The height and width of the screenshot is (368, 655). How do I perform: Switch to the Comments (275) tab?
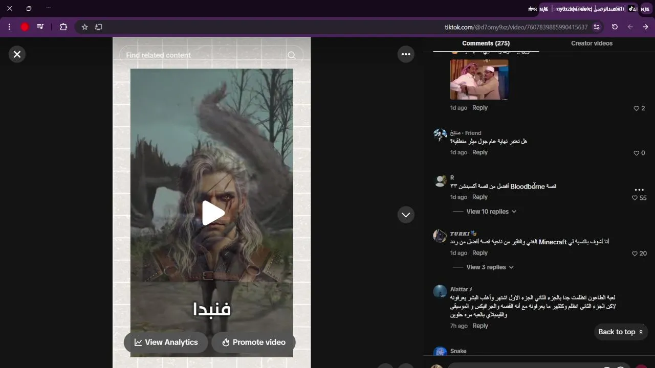coord(486,43)
